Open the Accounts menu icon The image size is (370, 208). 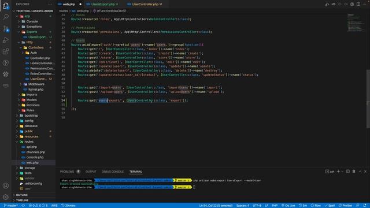click(6, 185)
